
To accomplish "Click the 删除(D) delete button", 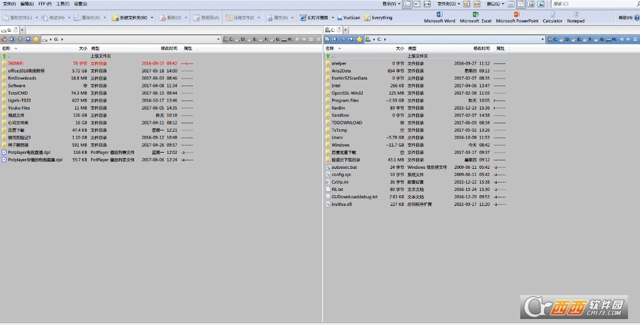I will click(170, 17).
